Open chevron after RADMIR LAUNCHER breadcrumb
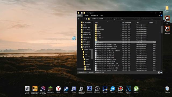The height and width of the screenshot is (97, 172). (x=104, y=19)
